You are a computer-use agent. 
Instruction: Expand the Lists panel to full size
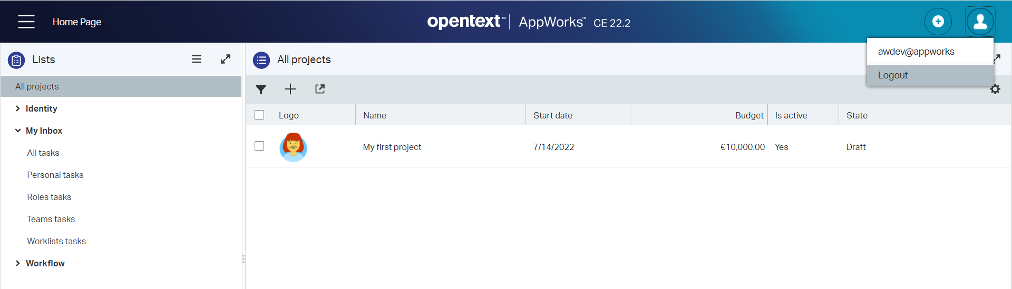tap(226, 59)
